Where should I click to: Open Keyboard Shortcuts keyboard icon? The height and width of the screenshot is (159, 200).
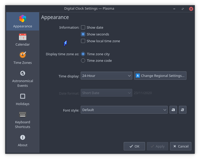point(23,114)
